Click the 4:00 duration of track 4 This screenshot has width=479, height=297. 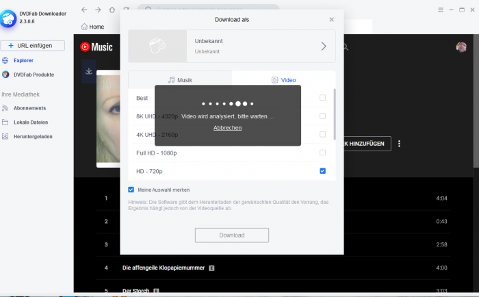click(441, 268)
